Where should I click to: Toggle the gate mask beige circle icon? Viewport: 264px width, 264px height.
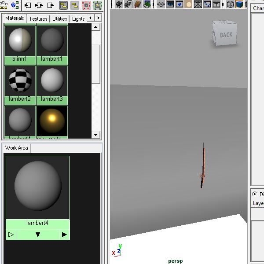coord(189,4)
